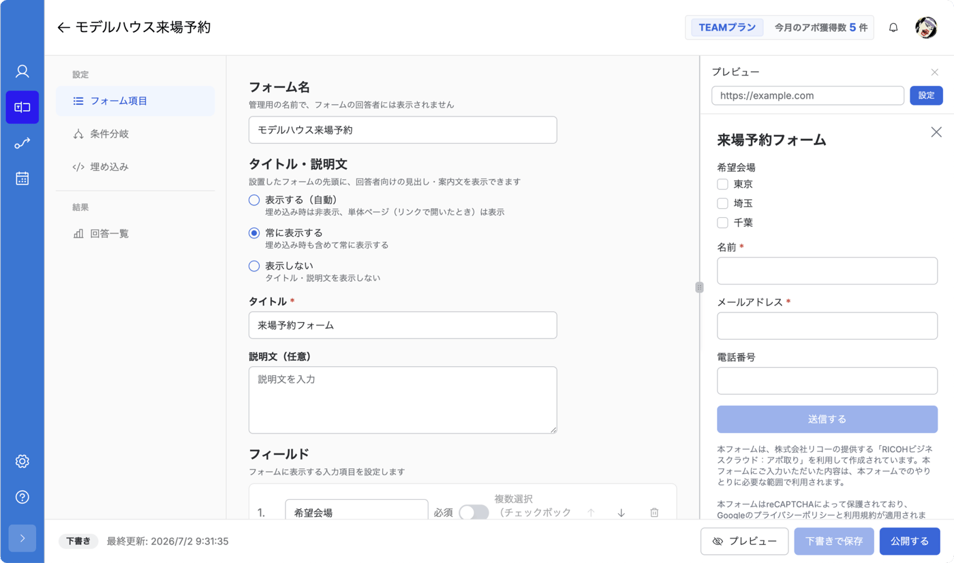This screenshot has height=563, width=954.
Task: Click 最終更新 timestamp text
Action: click(x=168, y=541)
